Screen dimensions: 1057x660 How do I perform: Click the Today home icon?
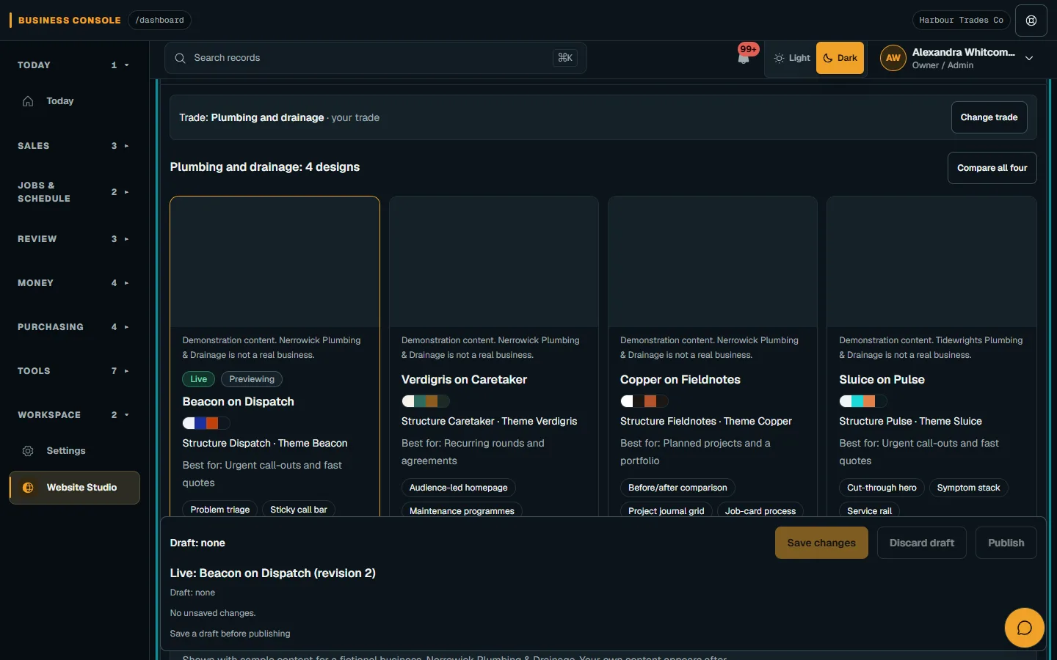(28, 101)
